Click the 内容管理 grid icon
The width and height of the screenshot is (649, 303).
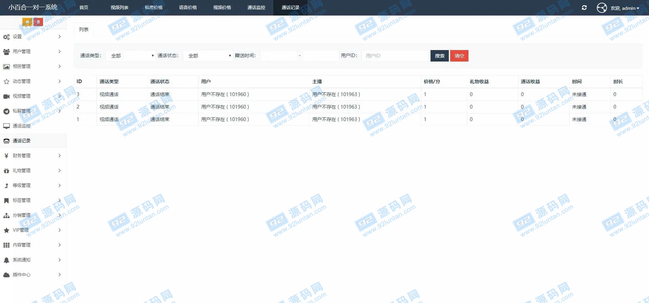coord(6,245)
